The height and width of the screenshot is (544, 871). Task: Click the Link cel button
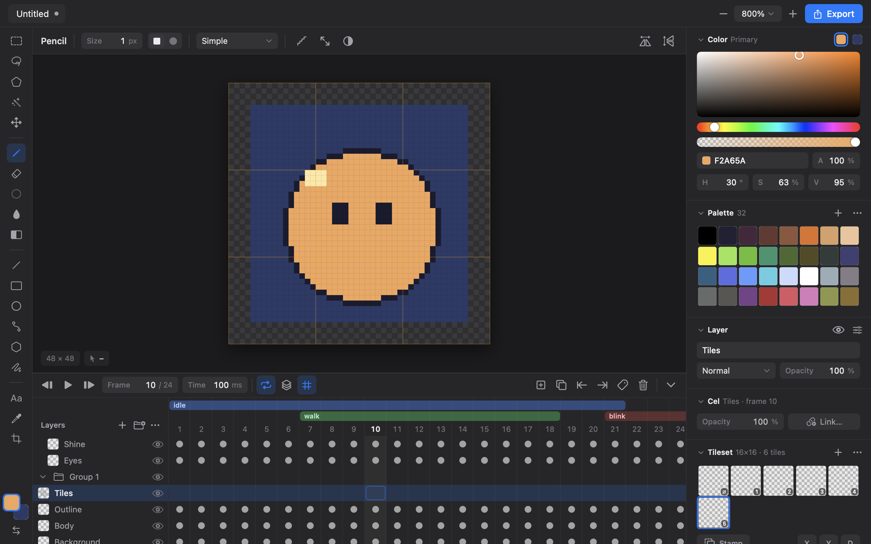(x=824, y=422)
